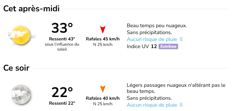Click the "Ressenti 22°" feels-like label

click(x=62, y=103)
